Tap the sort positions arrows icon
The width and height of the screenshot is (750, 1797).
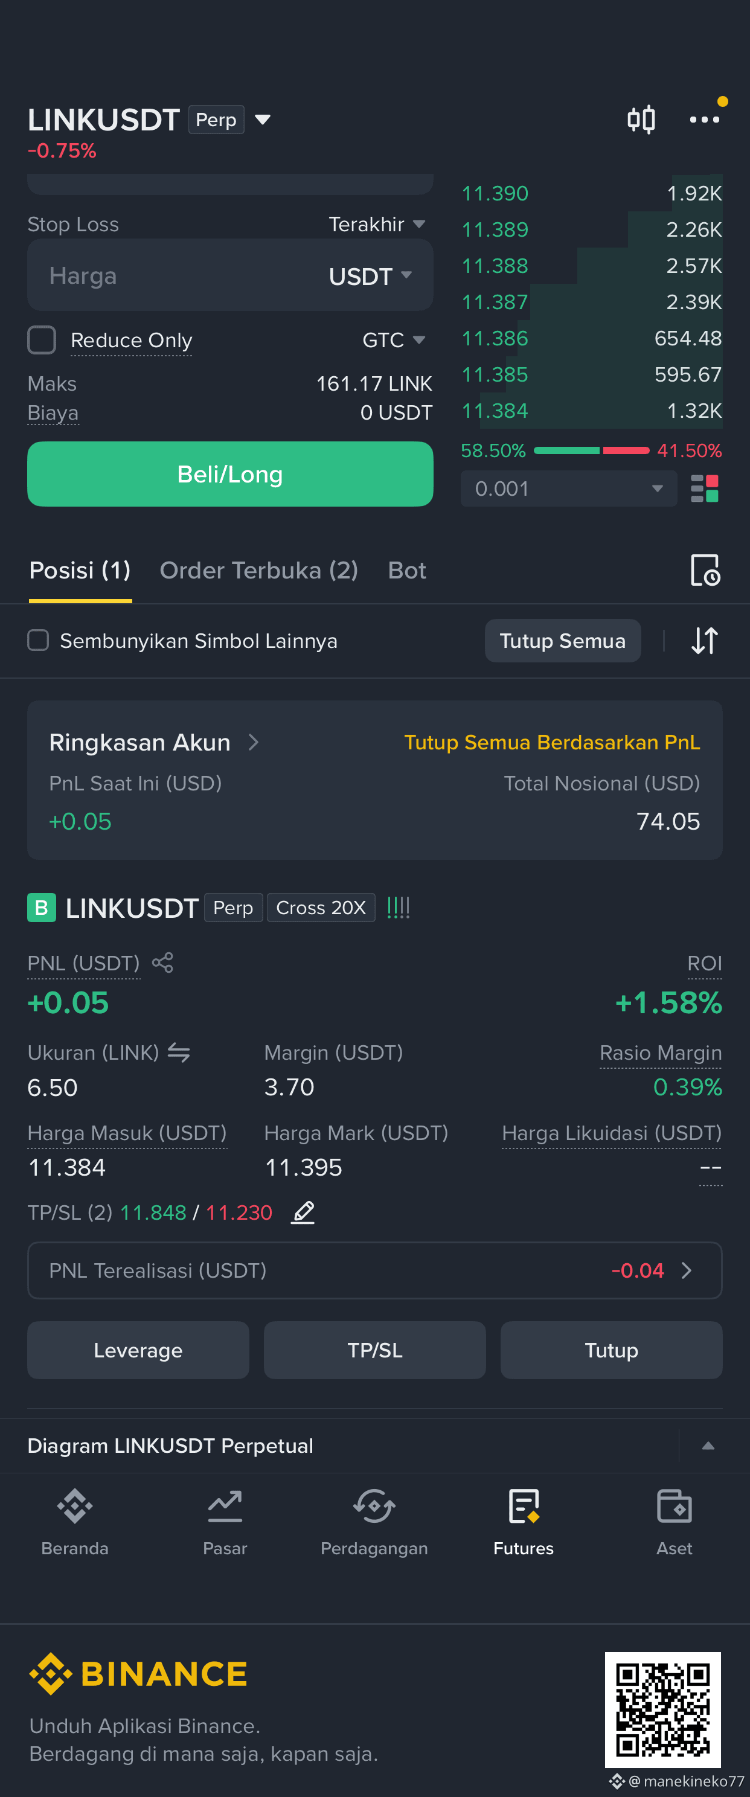tap(704, 641)
